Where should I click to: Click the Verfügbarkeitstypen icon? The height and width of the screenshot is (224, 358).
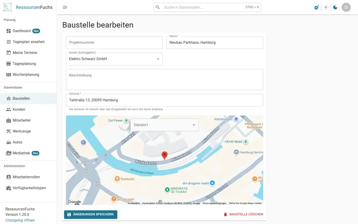(8, 188)
